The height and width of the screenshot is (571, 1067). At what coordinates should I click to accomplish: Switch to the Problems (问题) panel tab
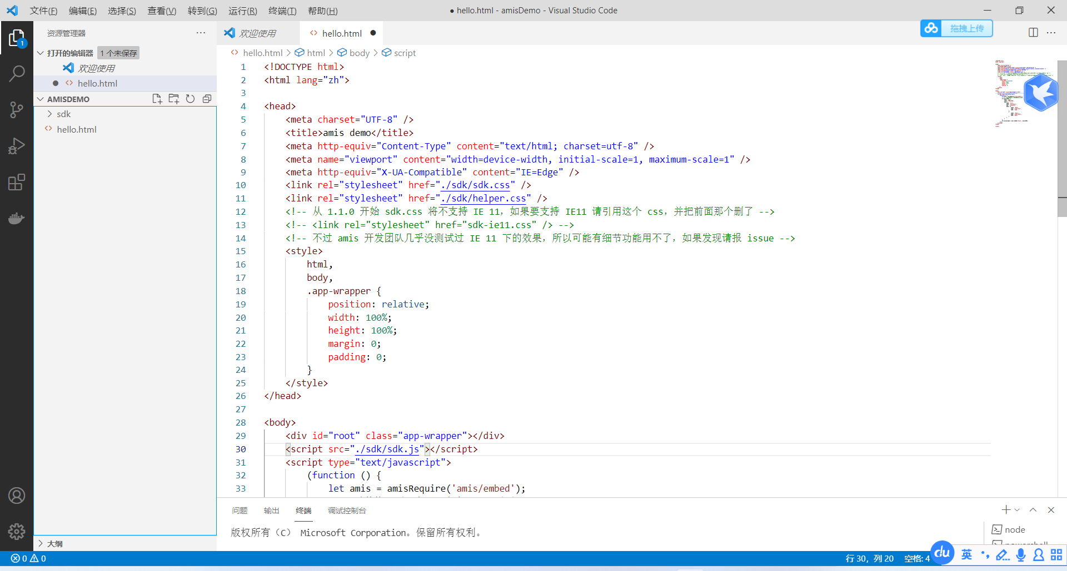point(240,511)
